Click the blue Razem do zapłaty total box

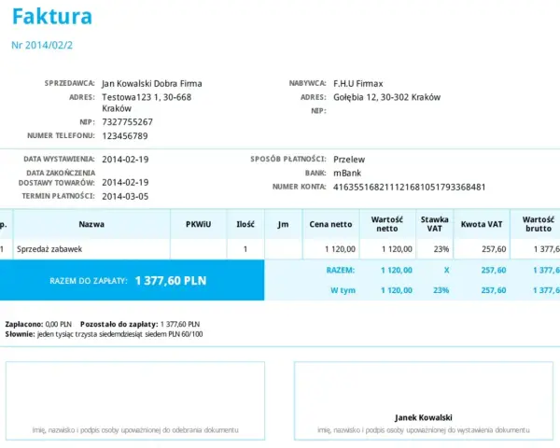[x=133, y=280]
